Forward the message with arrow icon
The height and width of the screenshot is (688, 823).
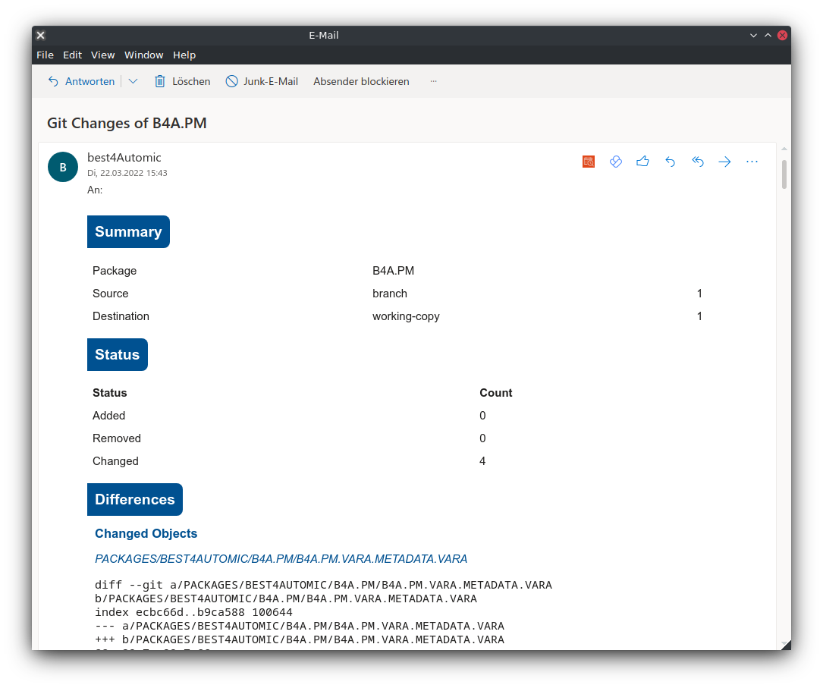(x=724, y=162)
